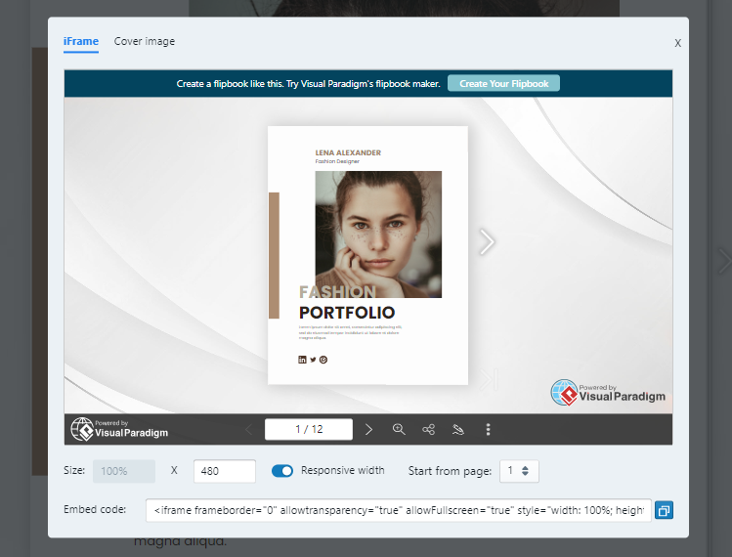Close the embed dialog with X
Viewport: 732px width, 557px height.
point(677,43)
